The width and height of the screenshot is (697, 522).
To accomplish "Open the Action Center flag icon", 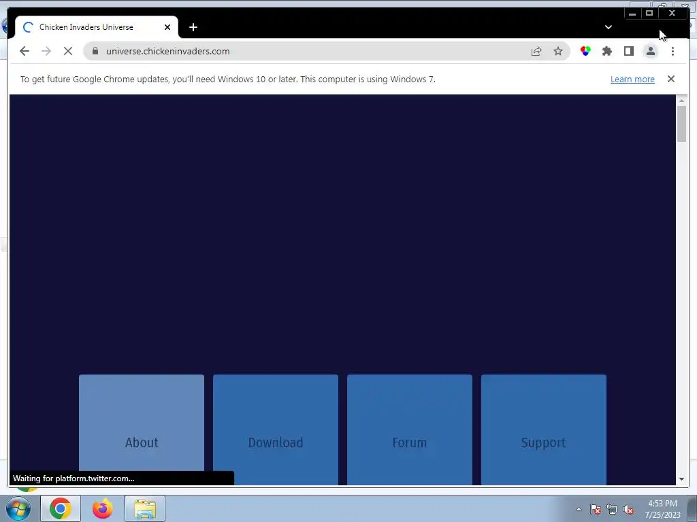I will coord(595,509).
